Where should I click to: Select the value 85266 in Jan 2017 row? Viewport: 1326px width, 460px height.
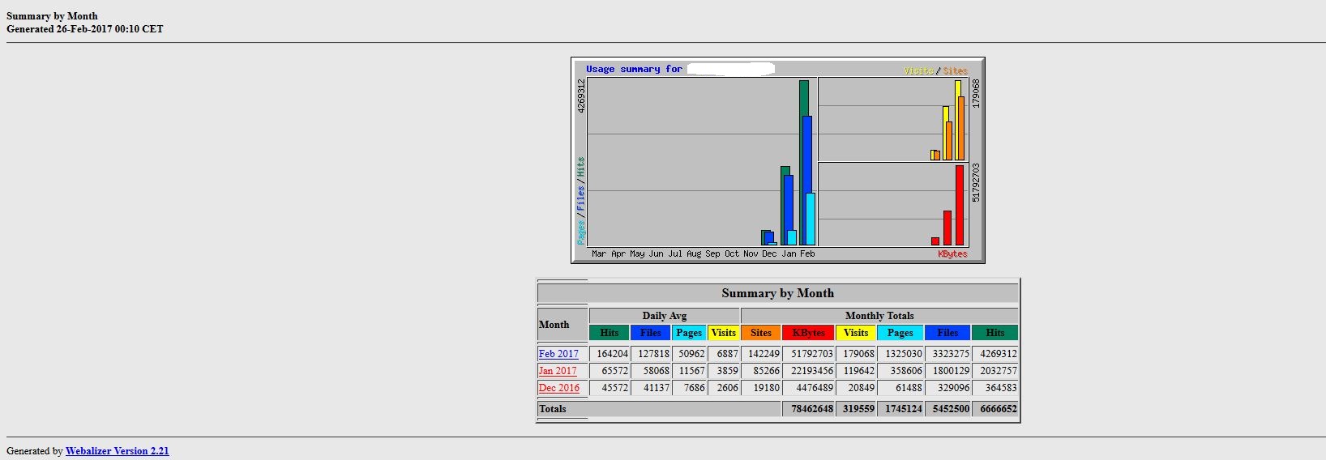click(767, 371)
